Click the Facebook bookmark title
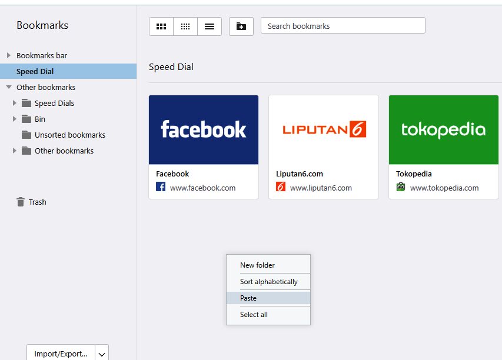This screenshot has width=502, height=360. point(172,174)
